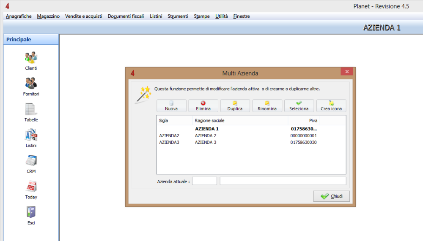Open the Anagrafiche menu
Image resolution: width=423 pixels, height=241 pixels.
(19, 16)
